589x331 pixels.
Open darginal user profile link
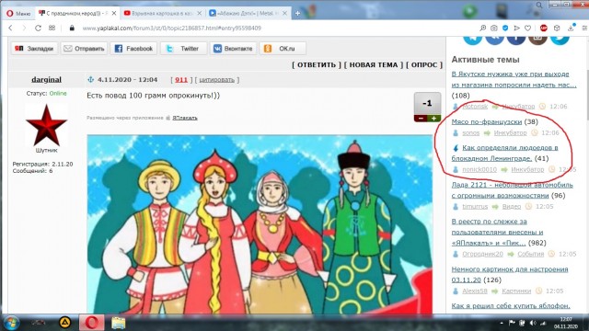point(46,80)
